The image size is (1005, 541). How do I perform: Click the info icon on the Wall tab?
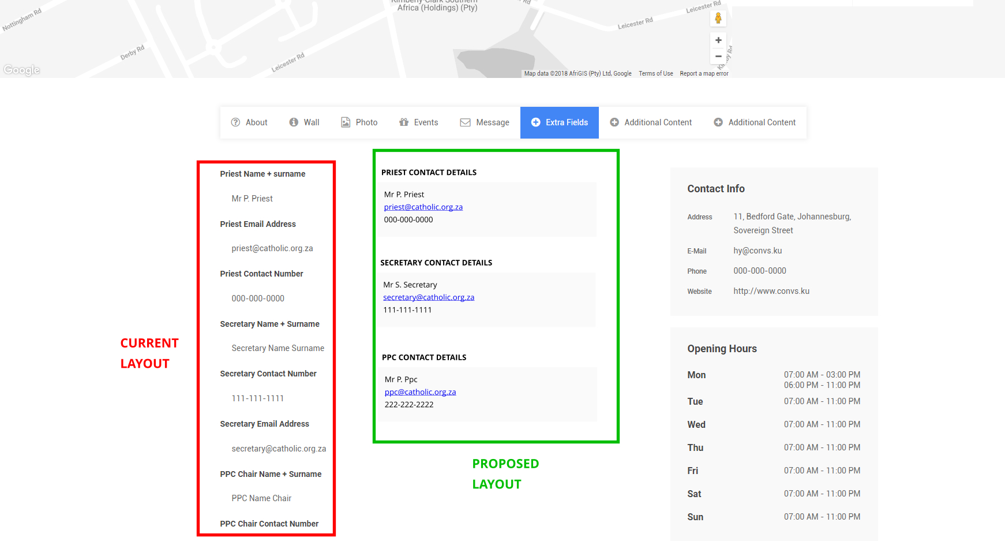pyautogui.click(x=294, y=122)
